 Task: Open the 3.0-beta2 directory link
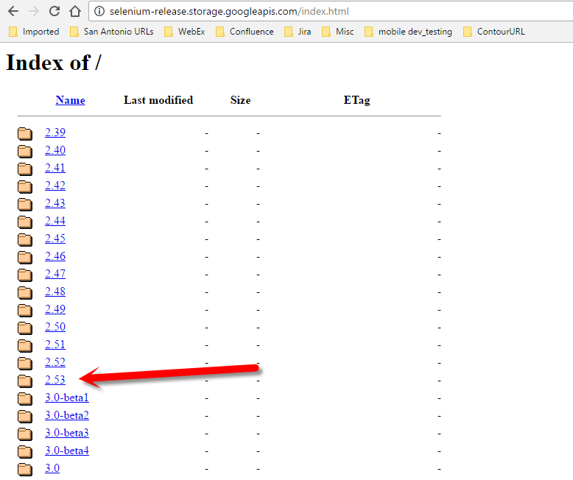67,415
